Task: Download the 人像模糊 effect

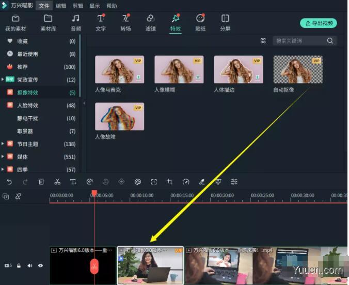Action: [x=198, y=77]
